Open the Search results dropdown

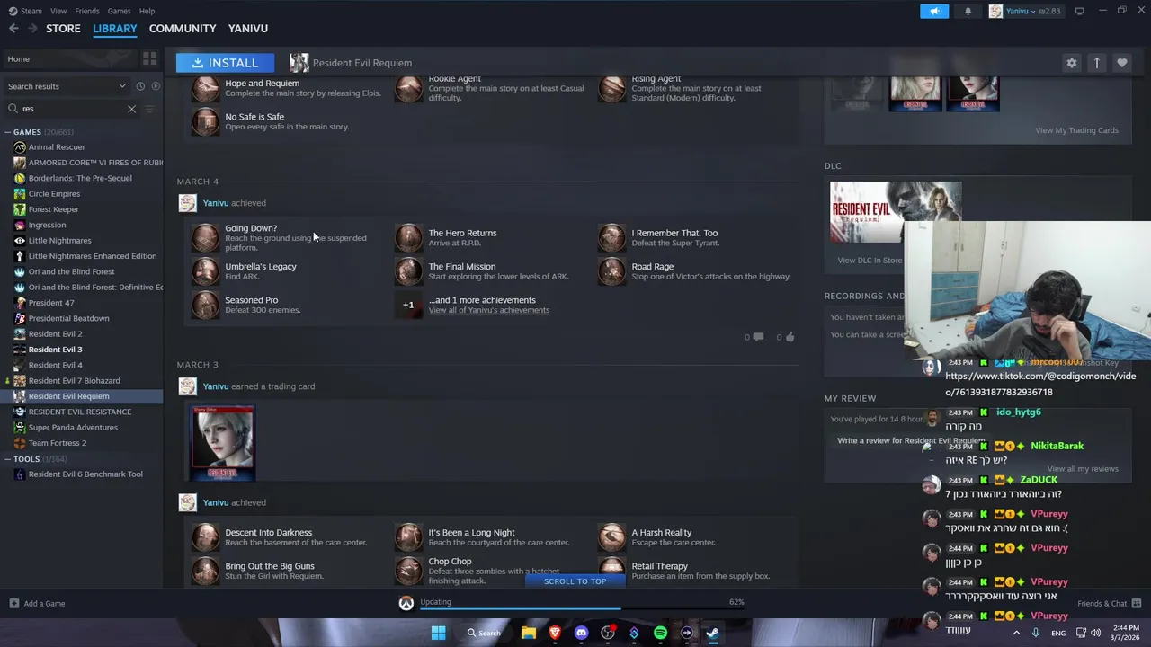click(67, 86)
